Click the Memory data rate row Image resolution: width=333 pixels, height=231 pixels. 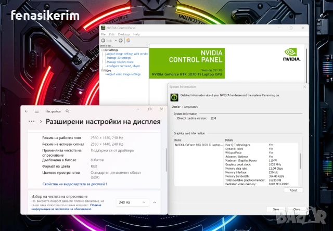point(261,169)
